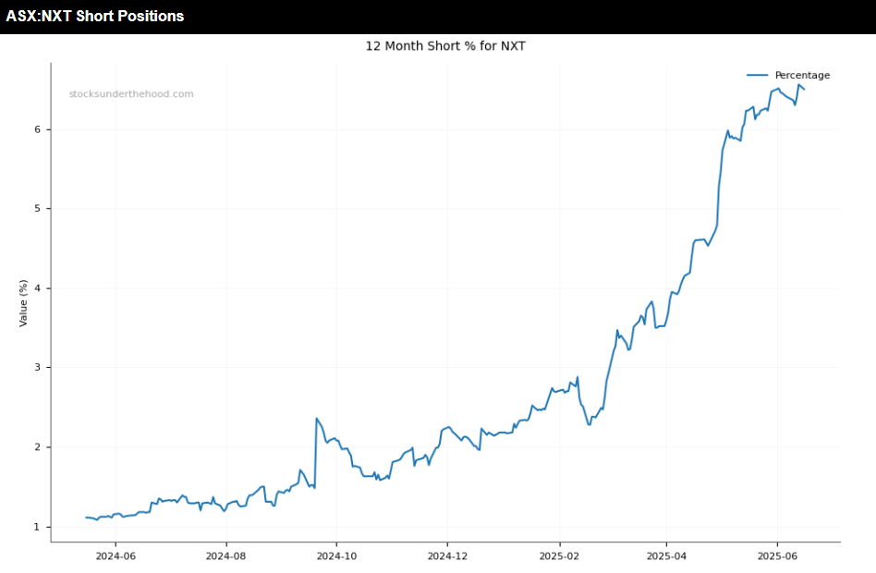Image resolution: width=876 pixels, height=573 pixels.
Task: Click the blue legend line sample
Action: click(x=757, y=75)
